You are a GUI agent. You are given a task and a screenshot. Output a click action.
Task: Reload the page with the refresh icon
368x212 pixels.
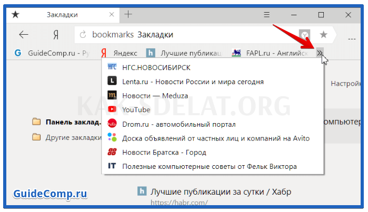coord(83,35)
